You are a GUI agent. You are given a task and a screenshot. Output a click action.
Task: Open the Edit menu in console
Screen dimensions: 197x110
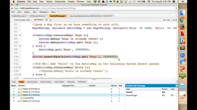pos(19,12)
